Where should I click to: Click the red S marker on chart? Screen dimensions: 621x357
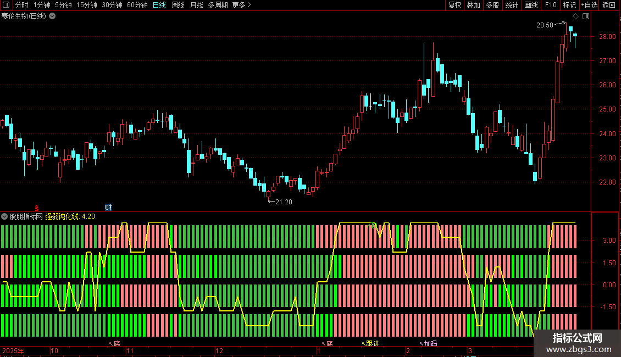click(x=36, y=208)
